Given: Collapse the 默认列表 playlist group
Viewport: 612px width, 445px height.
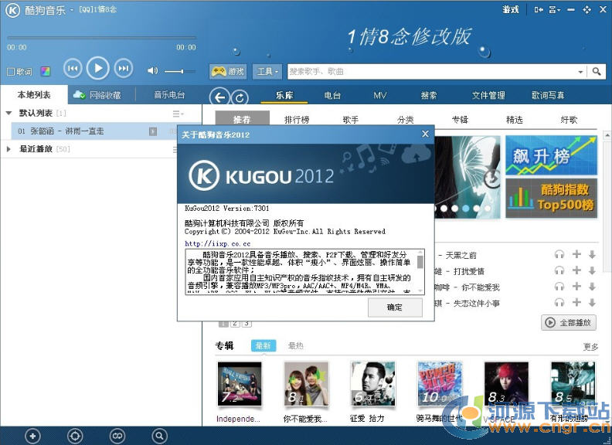Looking at the screenshot, I should click(x=9, y=114).
